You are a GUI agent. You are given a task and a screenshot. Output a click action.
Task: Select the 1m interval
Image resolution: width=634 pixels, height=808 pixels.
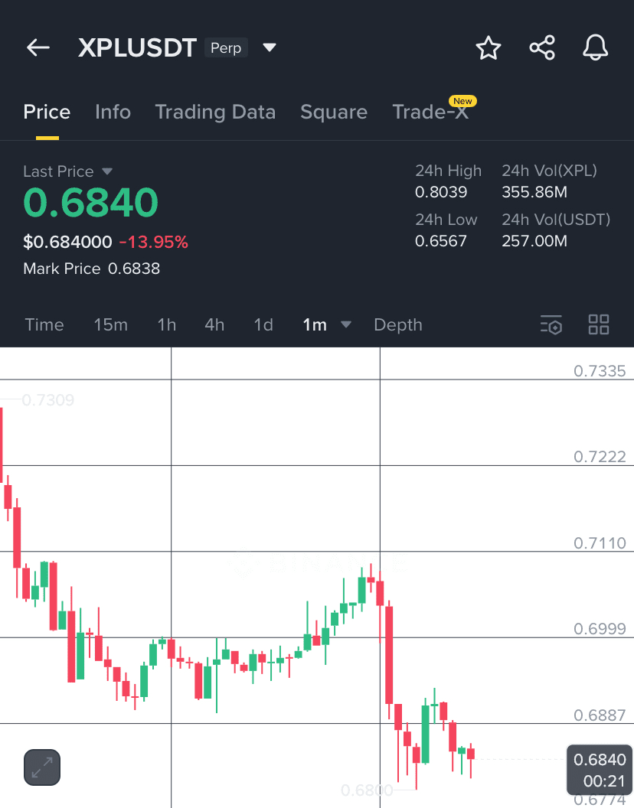(315, 324)
